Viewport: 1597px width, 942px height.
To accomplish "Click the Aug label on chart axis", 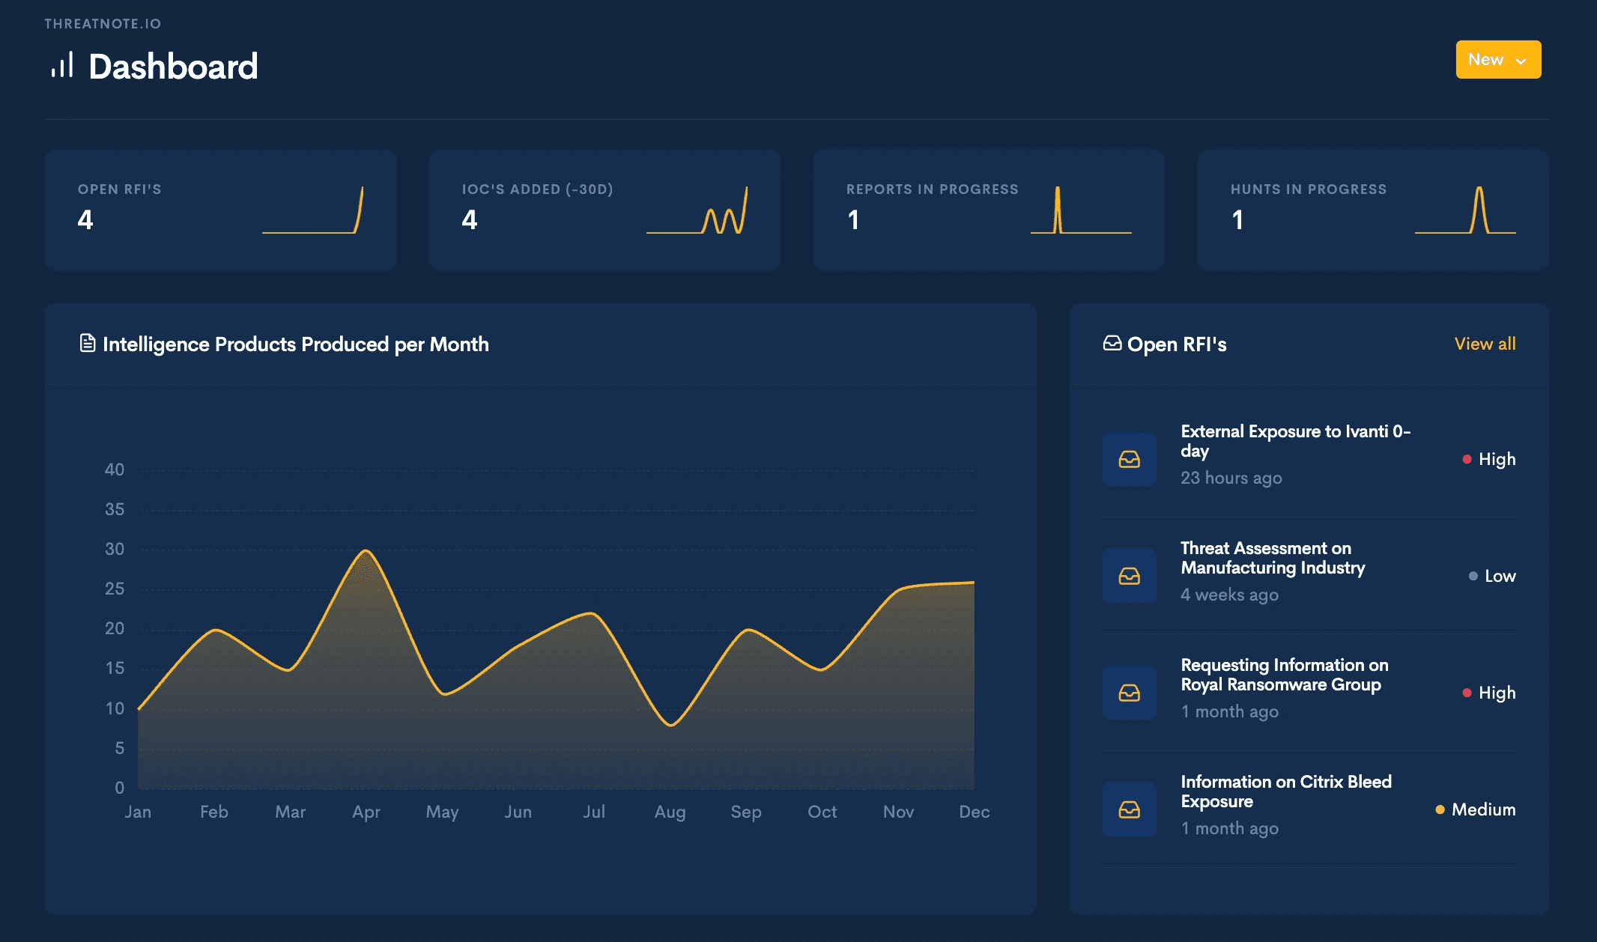I will pyautogui.click(x=670, y=812).
